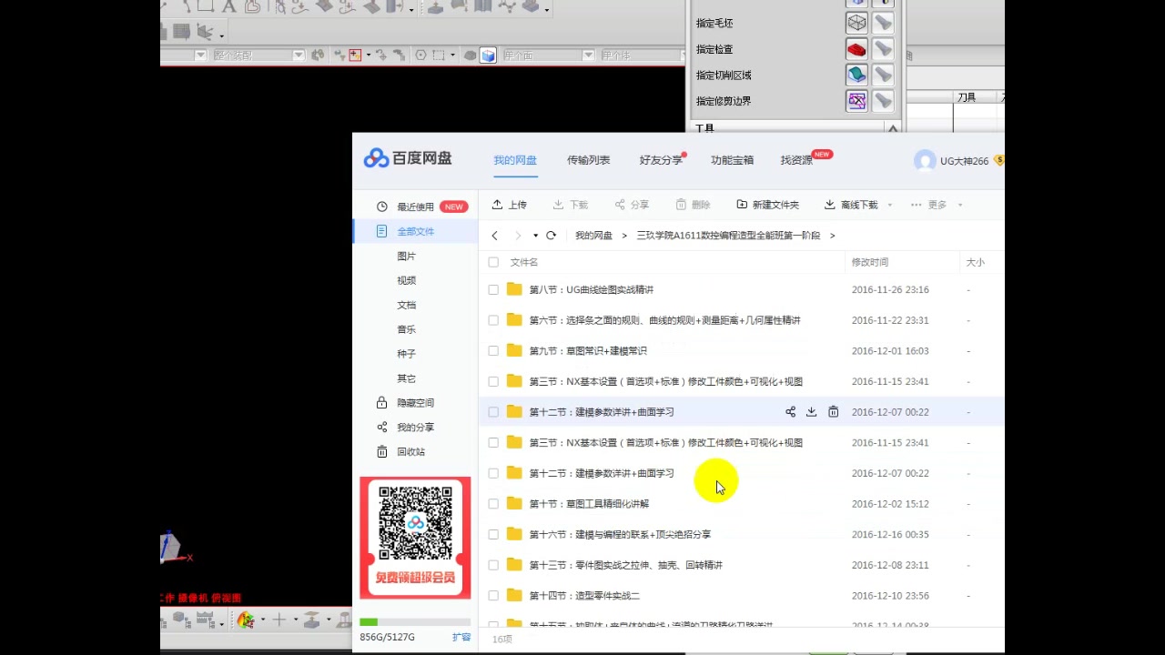Image resolution: width=1165 pixels, height=655 pixels.
Task: Open the 功能宝箱 menu item
Action: (x=733, y=157)
